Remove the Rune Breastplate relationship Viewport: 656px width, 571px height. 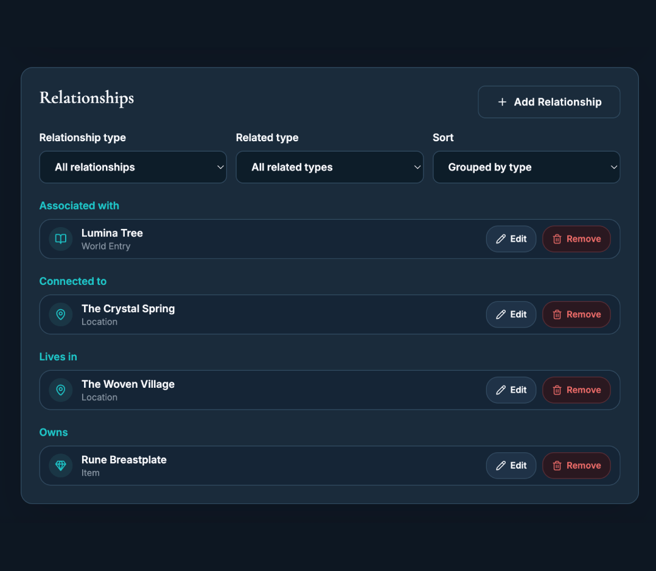tap(576, 466)
